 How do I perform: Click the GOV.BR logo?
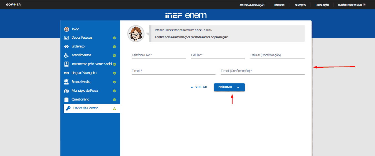13,5
